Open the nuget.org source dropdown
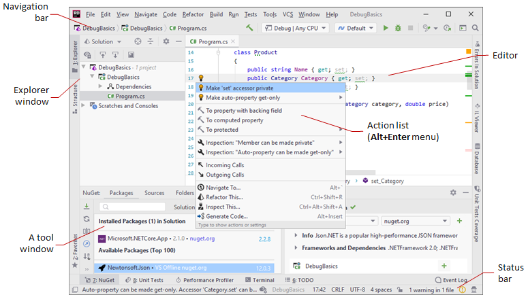 point(416,221)
